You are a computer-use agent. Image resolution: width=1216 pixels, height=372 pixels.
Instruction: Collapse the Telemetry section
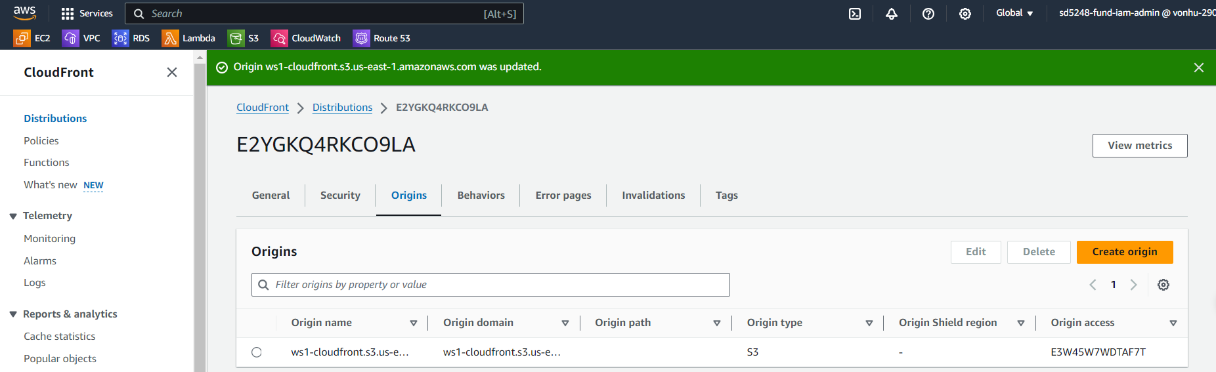(13, 216)
